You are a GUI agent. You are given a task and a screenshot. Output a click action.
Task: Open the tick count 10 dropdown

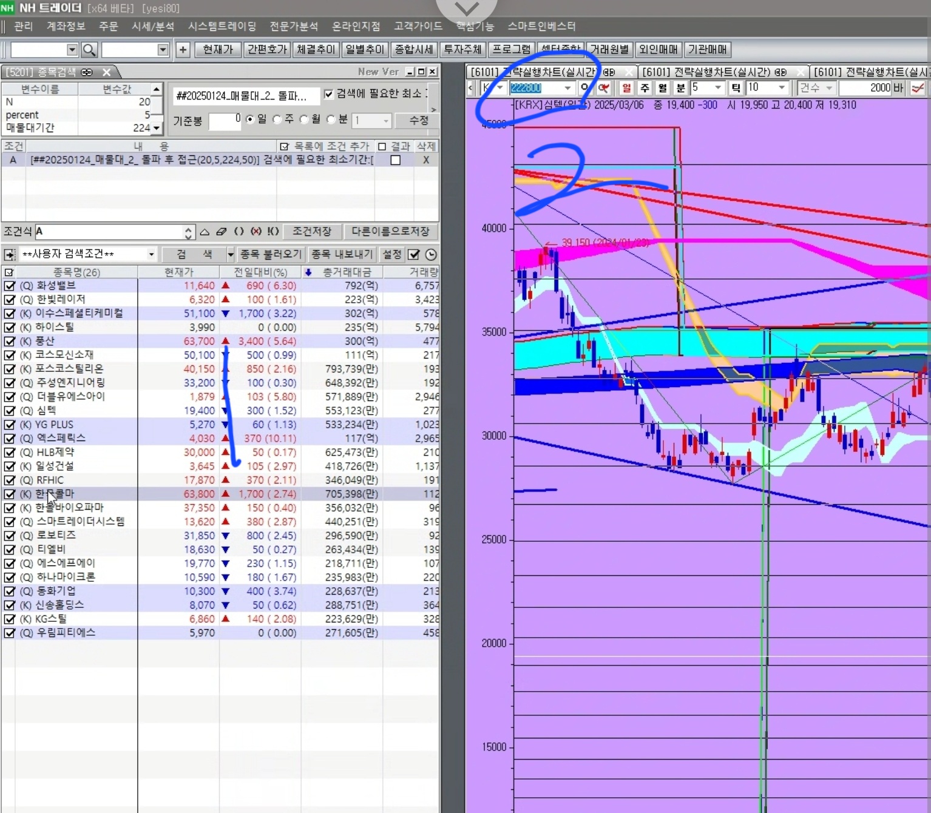782,88
